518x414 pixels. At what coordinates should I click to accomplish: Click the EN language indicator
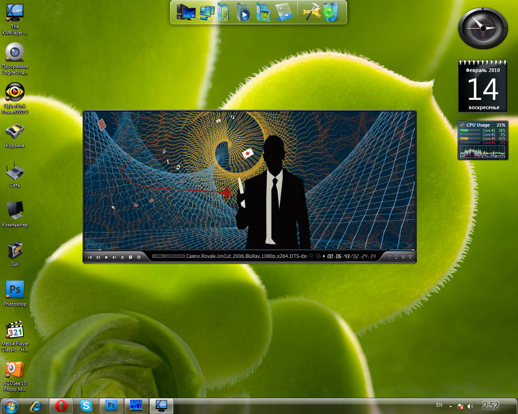[439, 405]
